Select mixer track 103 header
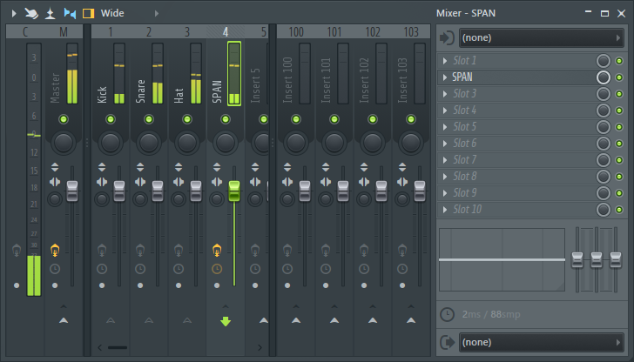The image size is (634, 362). (411, 32)
